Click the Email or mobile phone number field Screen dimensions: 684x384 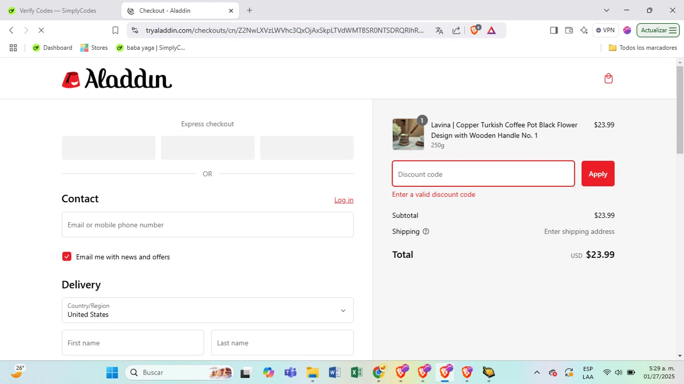click(x=207, y=225)
